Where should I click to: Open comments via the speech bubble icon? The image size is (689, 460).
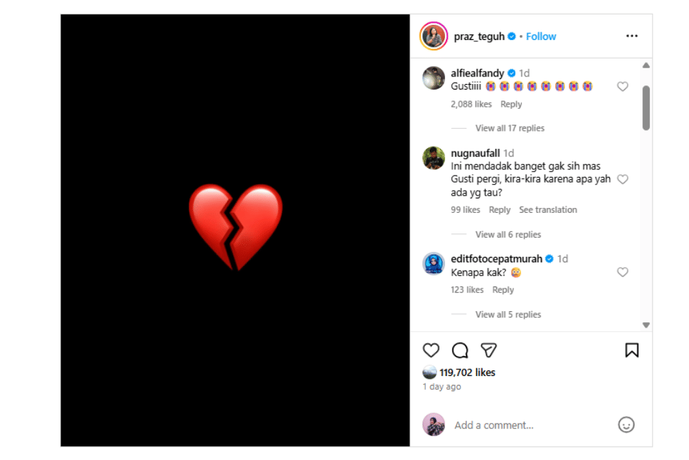[460, 351]
